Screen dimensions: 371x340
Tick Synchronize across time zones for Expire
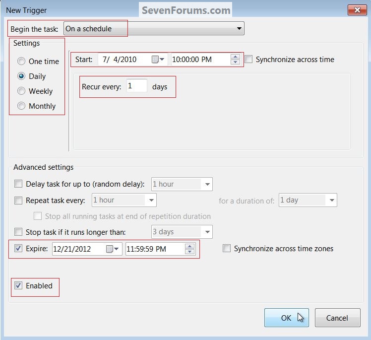coord(227,248)
